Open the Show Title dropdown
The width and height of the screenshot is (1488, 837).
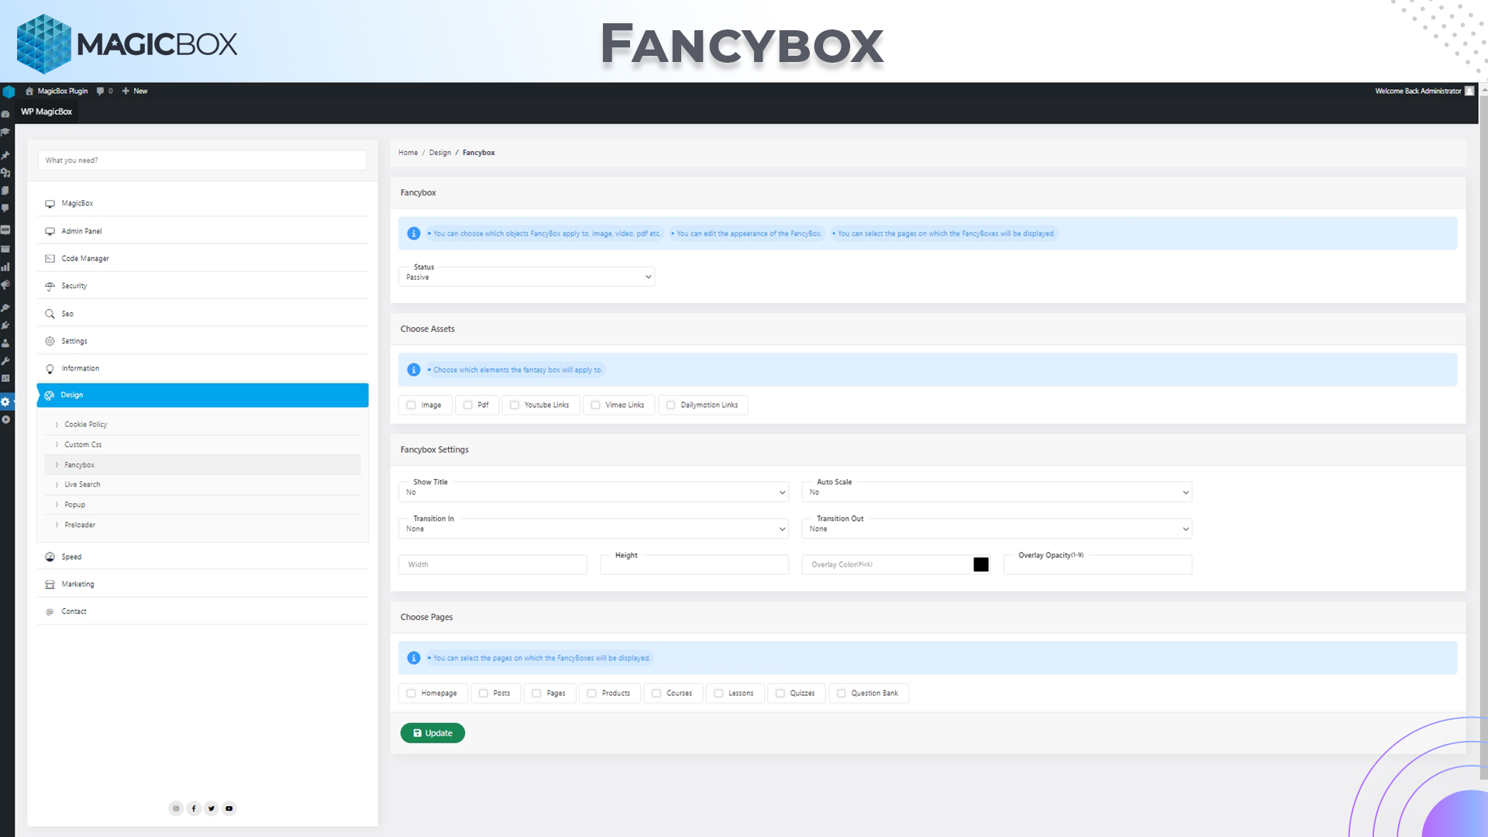pos(594,492)
